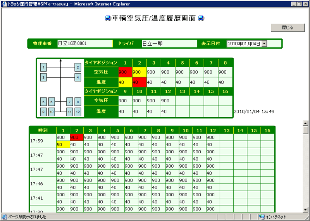The height and width of the screenshot is (221, 310).
Task: Select tire 12 box in the axle diagram
Action: pyautogui.click(x=77, y=112)
